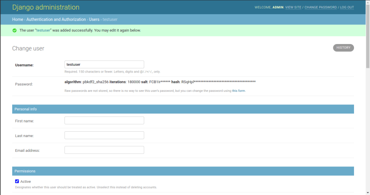Click testuser link in success message
The height and width of the screenshot is (195, 370).
(43, 30)
